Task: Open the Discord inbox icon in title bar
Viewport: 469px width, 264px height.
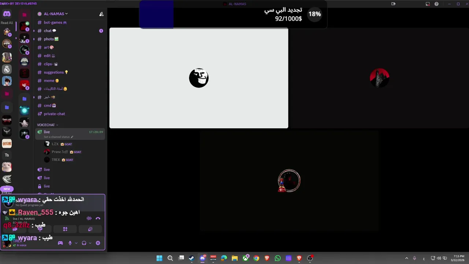Action: click(x=428, y=4)
